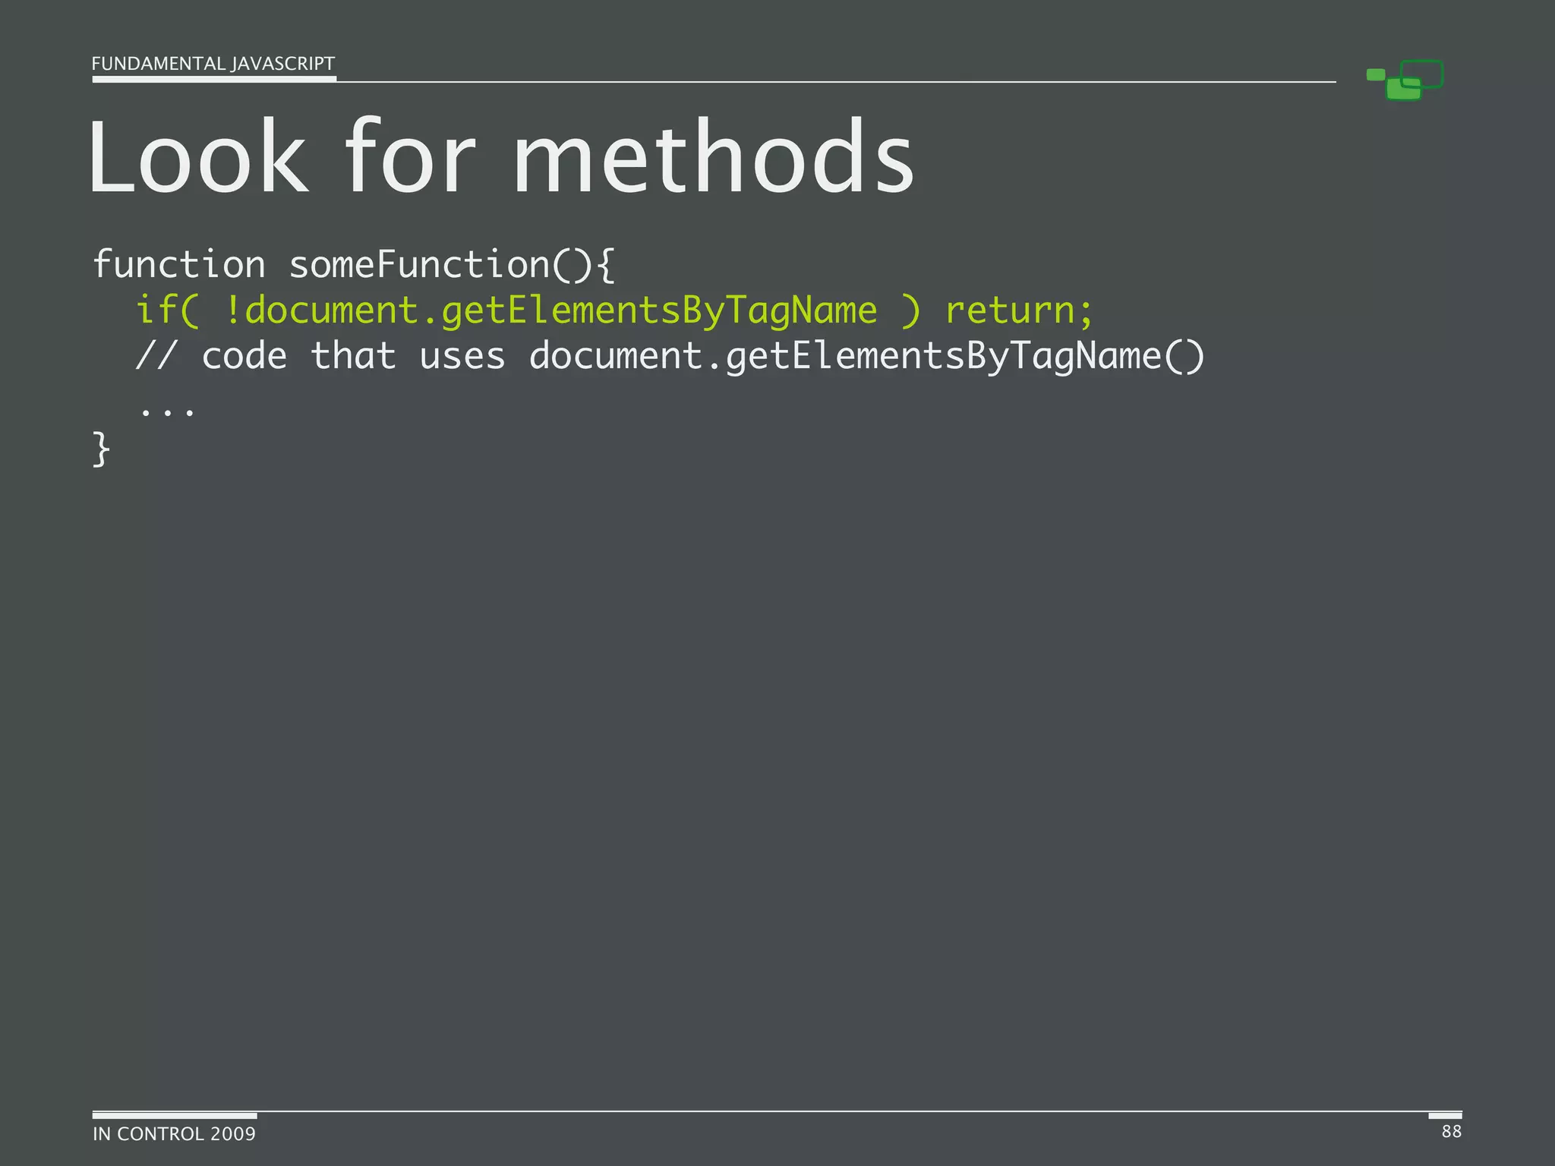The image size is (1555, 1166).
Task: Click the green 'if(' keyword
Action: [x=166, y=310]
